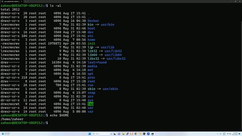Open the active Terminal taskbar icon

(x=152, y=134)
